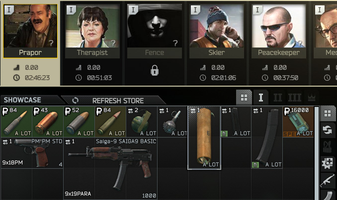Viewport: 337px width, 200px height.
Task: Click the store list vertical scrollbar
Action: (316, 153)
